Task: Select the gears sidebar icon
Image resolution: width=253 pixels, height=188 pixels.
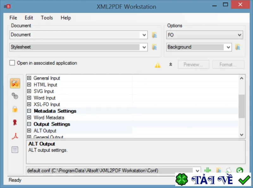Action: point(15,96)
